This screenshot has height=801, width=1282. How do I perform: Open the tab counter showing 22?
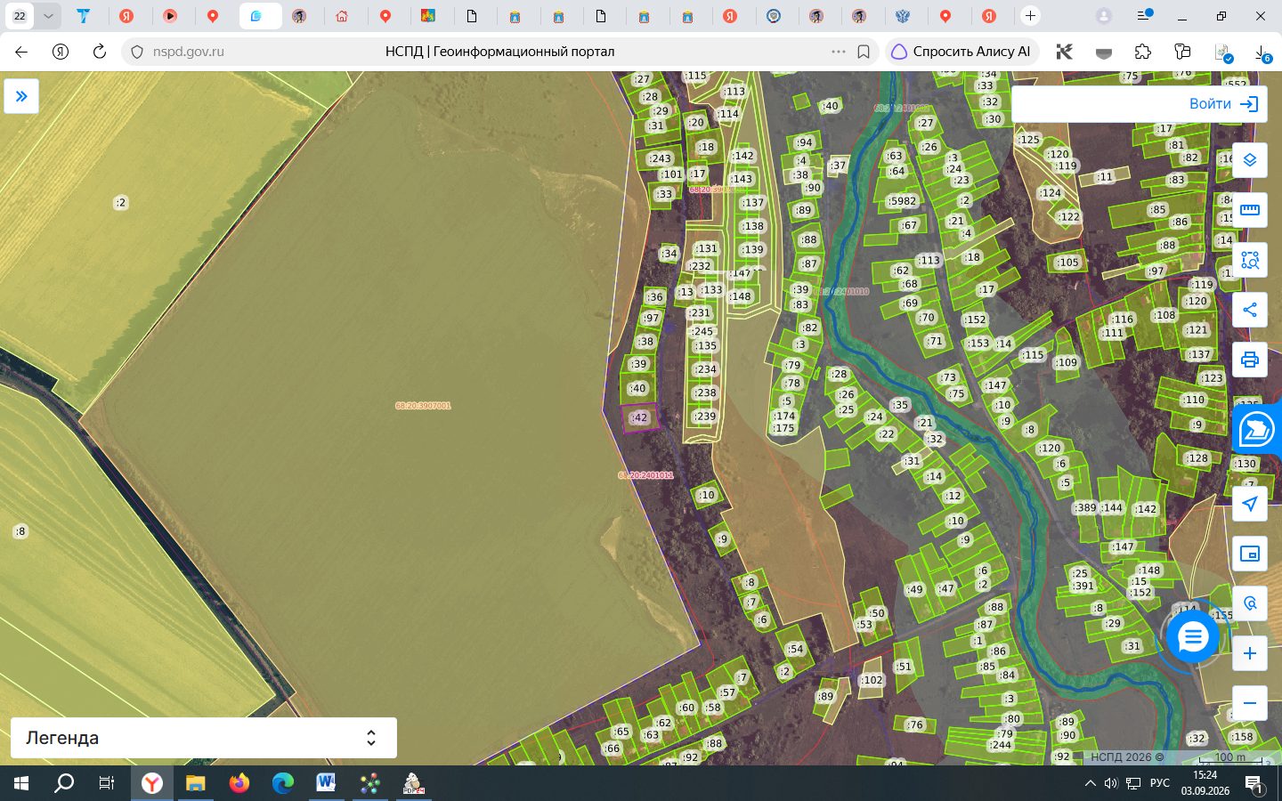pos(20,16)
